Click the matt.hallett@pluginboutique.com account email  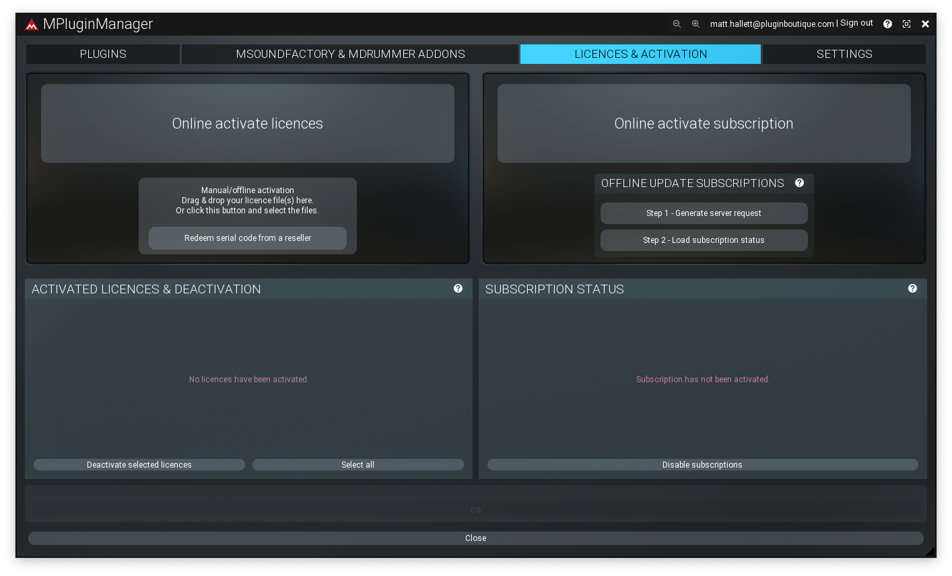coord(772,24)
